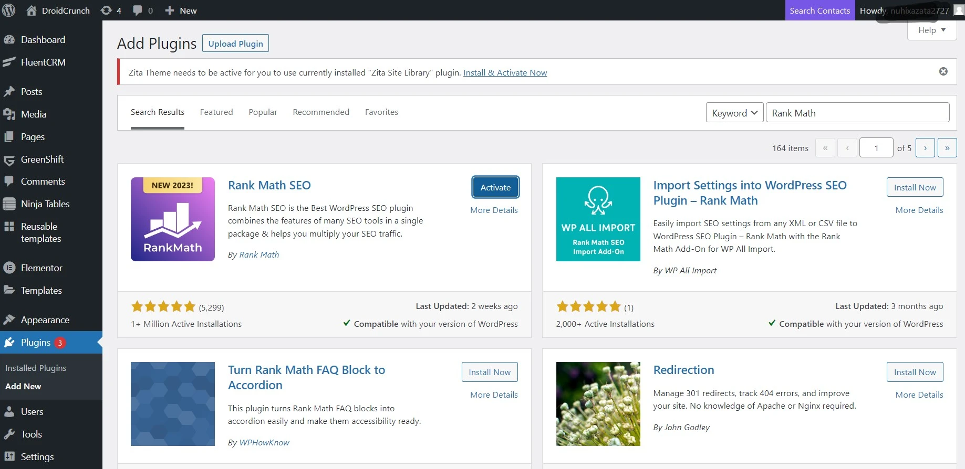Switch to the Popular tab
The width and height of the screenshot is (965, 469).
[263, 112]
